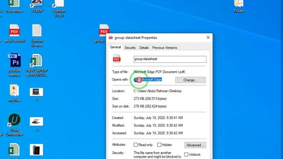
Task: Click Microsoft Edge PDF Document type text
Action: pos(159,72)
